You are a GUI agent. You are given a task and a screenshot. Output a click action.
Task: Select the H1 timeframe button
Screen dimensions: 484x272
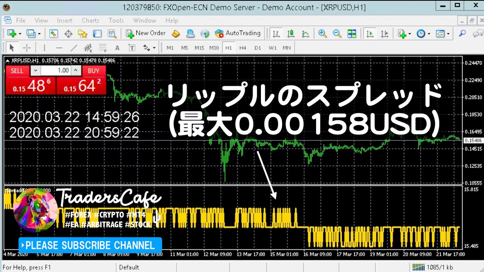(x=228, y=48)
